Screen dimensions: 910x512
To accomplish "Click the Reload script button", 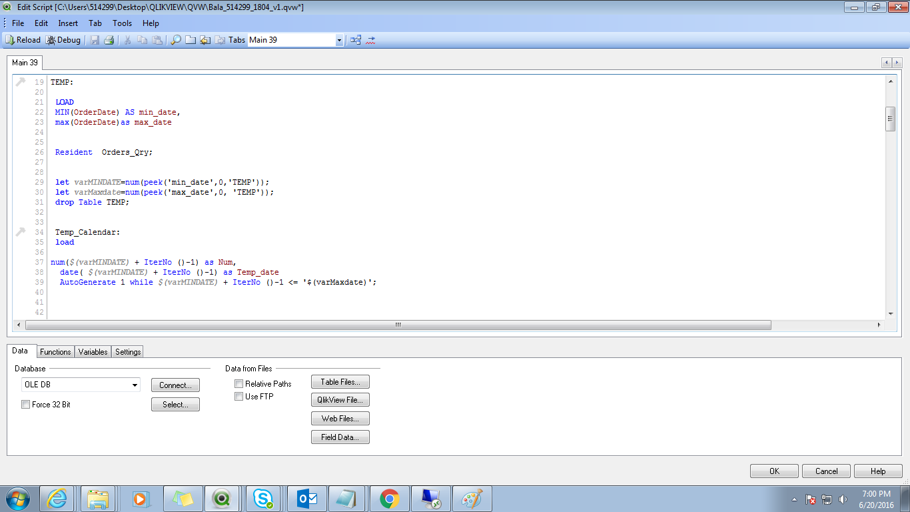I will pos(23,40).
